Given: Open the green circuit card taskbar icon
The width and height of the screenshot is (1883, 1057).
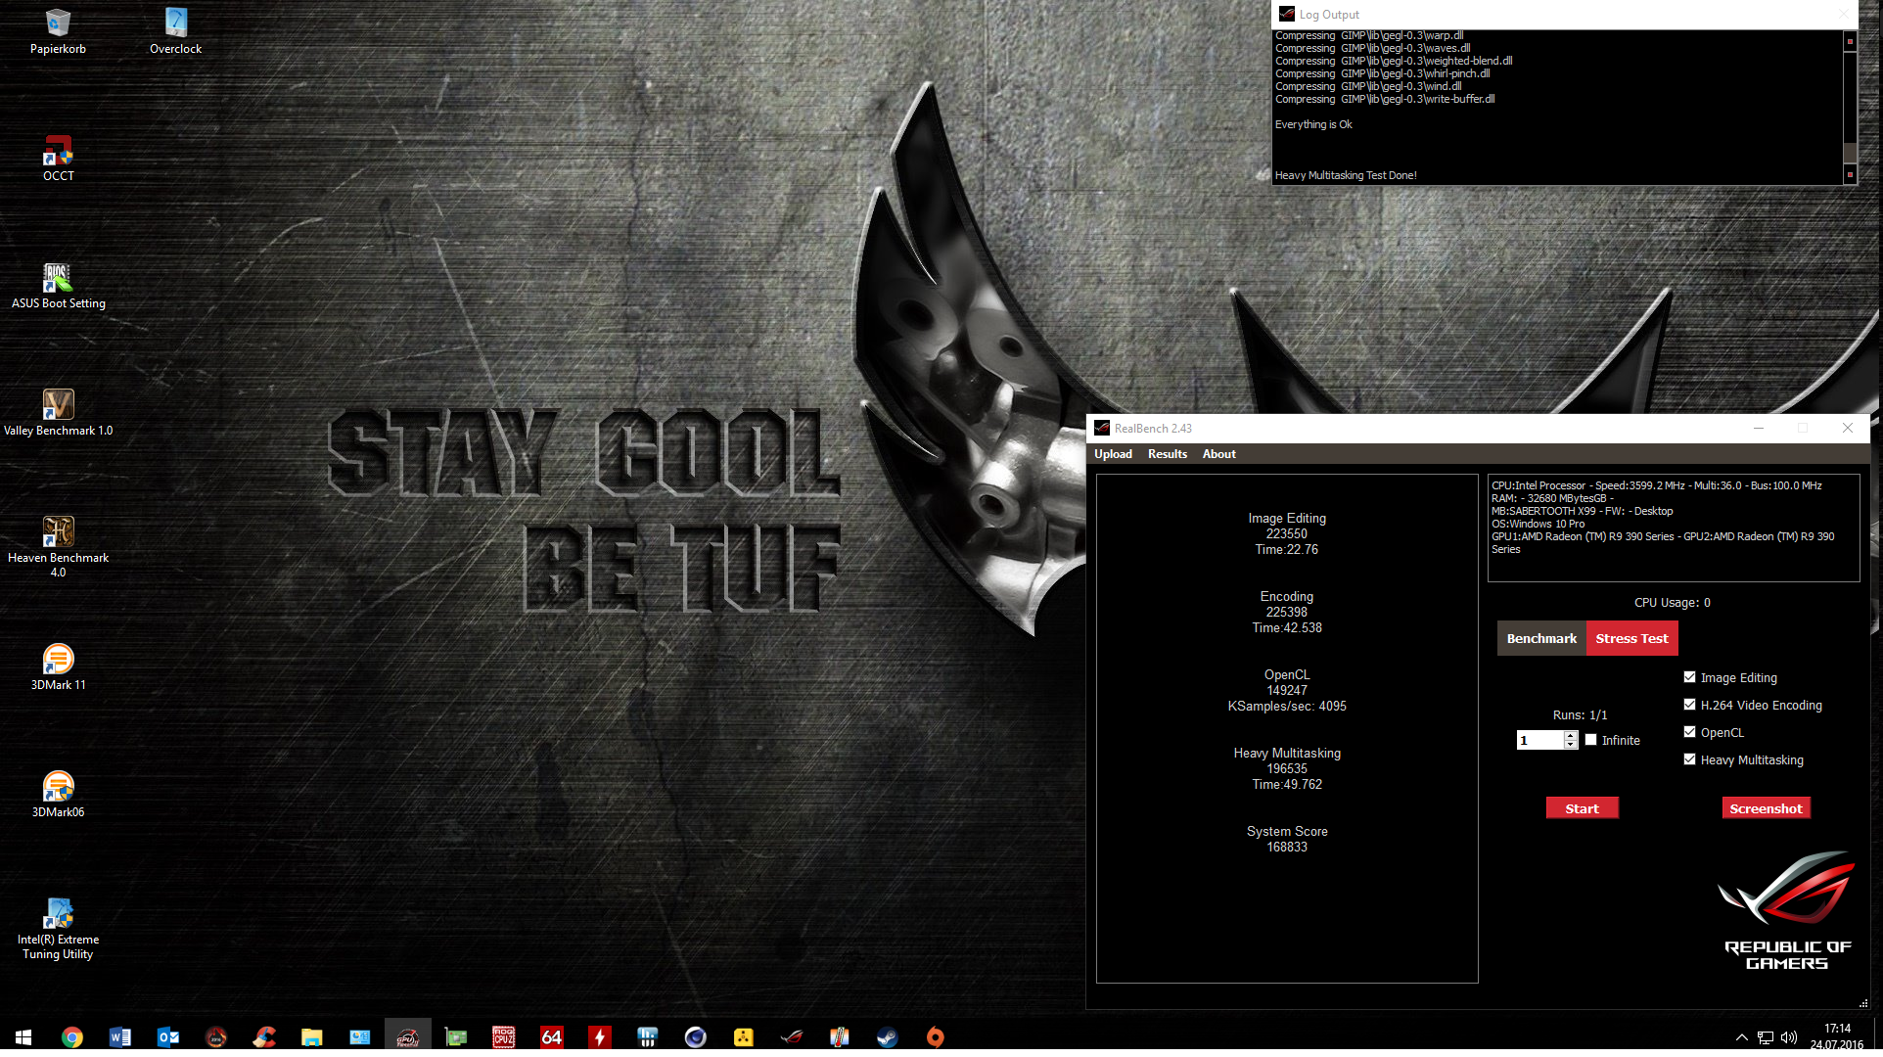Looking at the screenshot, I should [455, 1036].
